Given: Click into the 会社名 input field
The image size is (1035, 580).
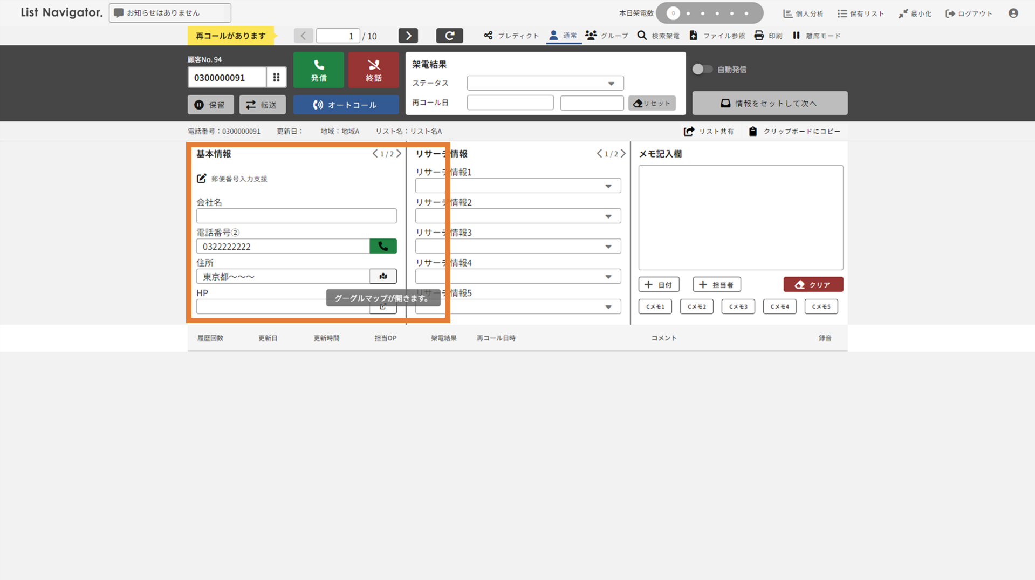Looking at the screenshot, I should pos(296,216).
